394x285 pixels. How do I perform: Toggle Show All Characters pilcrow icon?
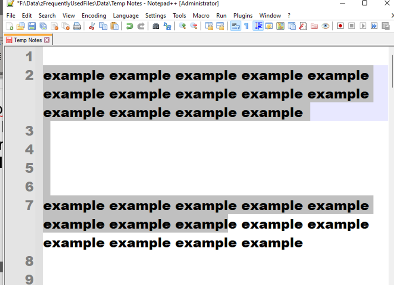coord(246,26)
